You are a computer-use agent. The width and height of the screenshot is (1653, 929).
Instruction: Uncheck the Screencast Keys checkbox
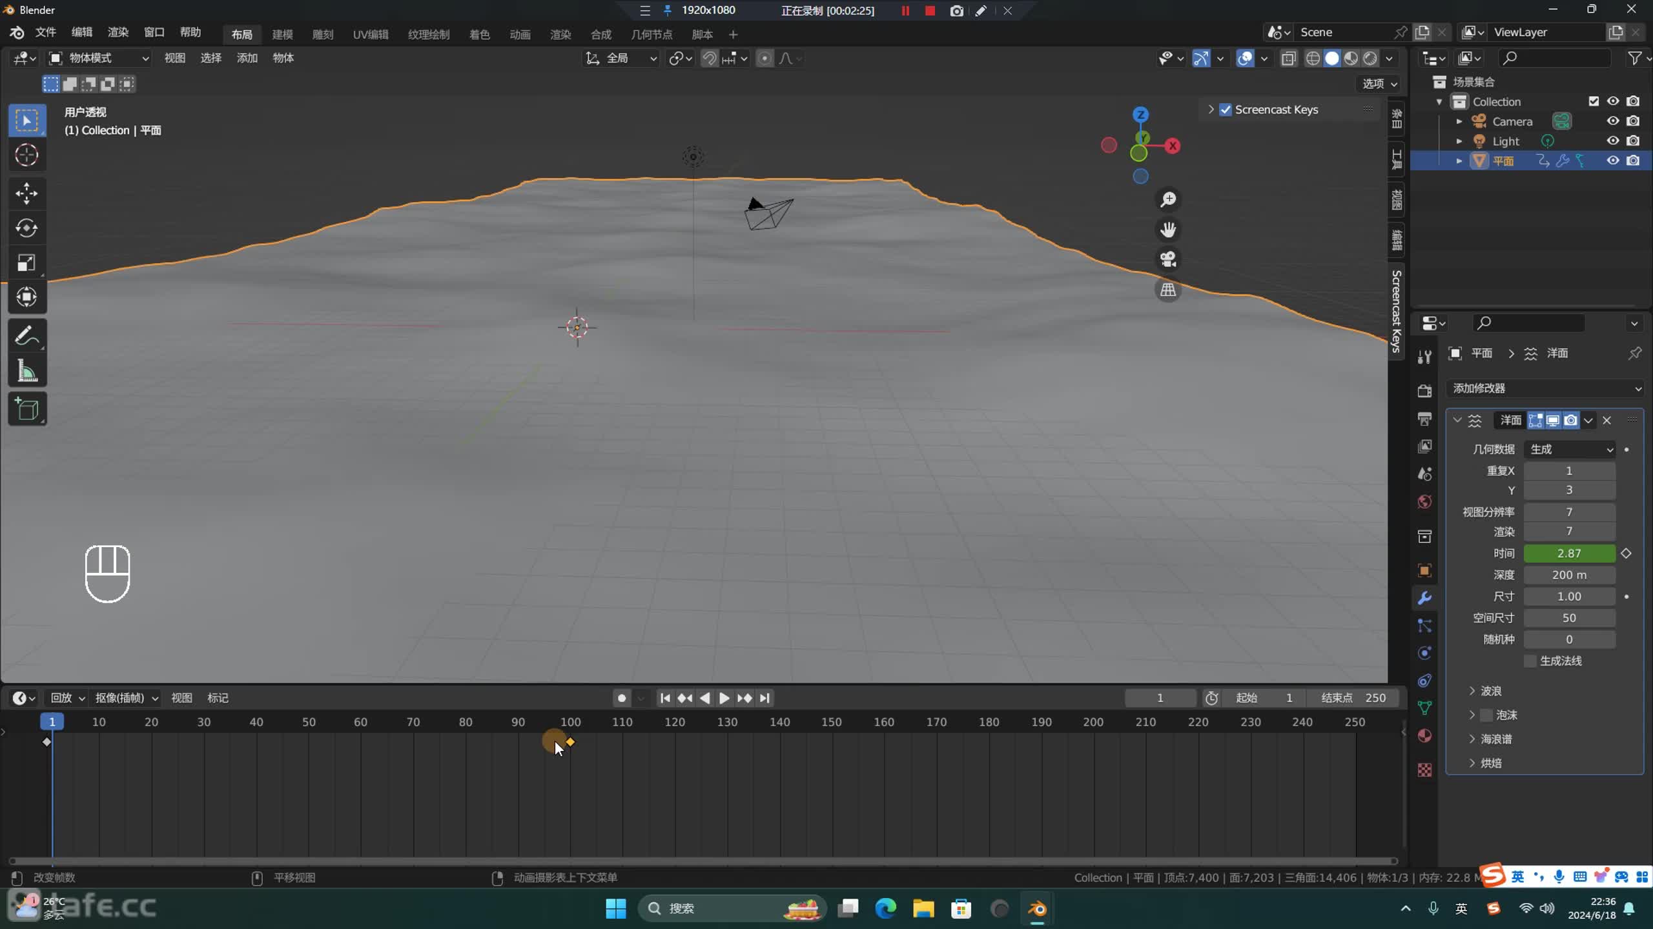1226,110
